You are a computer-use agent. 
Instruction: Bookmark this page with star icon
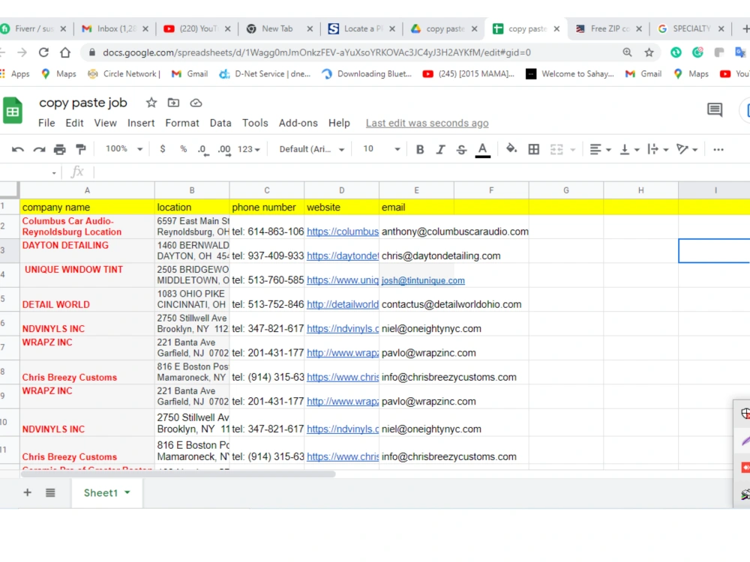649,52
